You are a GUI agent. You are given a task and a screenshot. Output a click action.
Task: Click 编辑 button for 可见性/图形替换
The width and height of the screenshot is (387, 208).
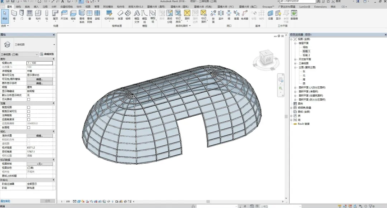pyautogui.click(x=40, y=79)
